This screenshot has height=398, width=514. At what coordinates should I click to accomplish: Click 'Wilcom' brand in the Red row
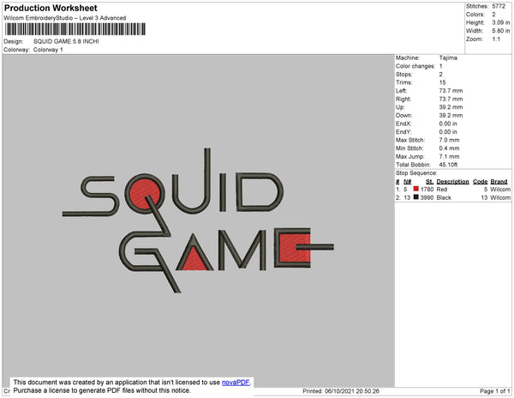[500, 190]
